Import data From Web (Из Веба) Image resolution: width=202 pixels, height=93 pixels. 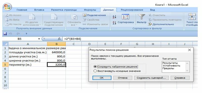[x=12, y=20]
